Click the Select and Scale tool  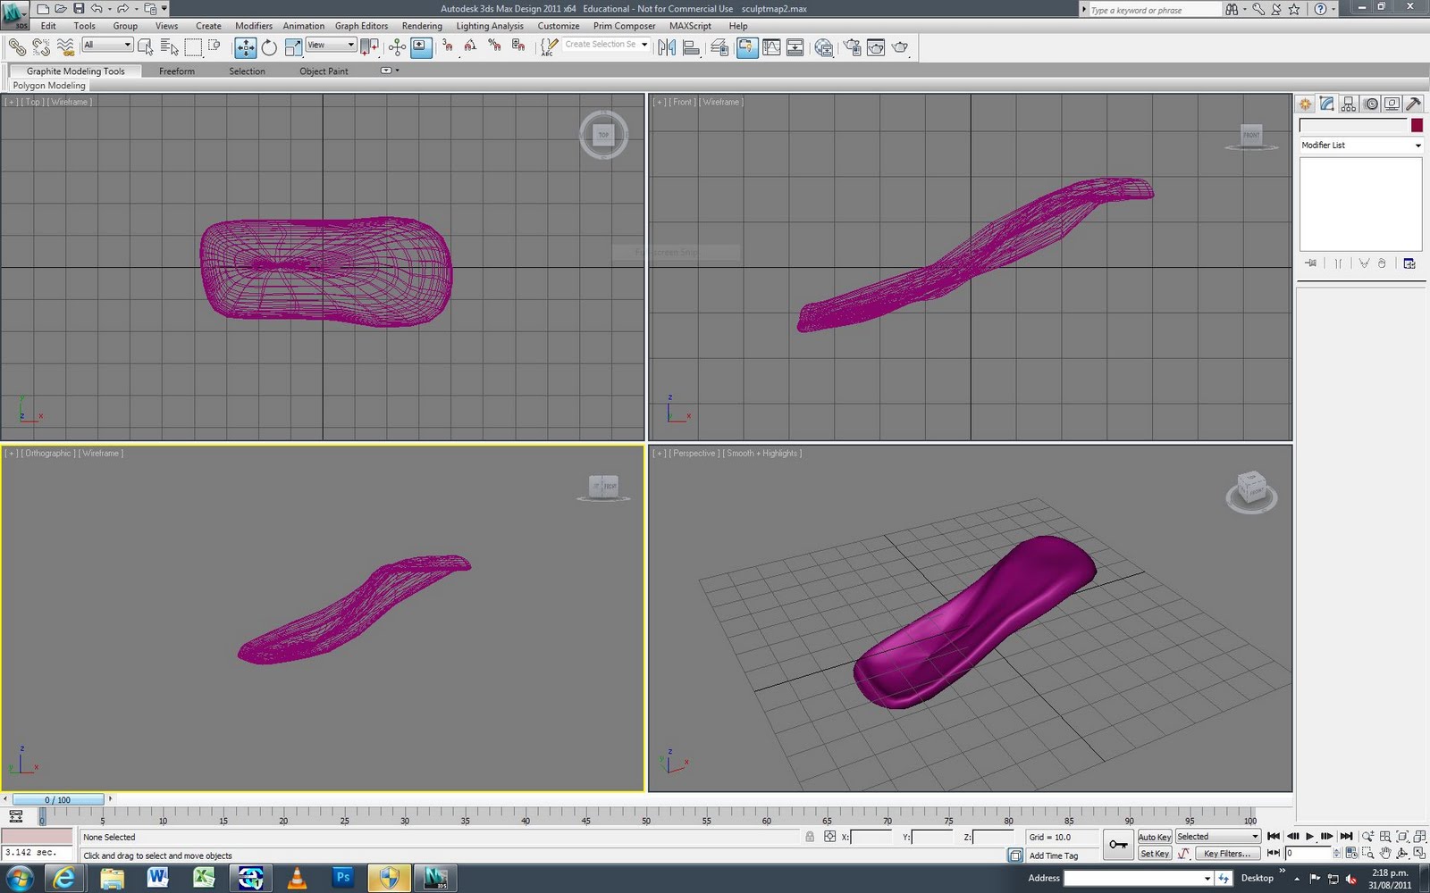pos(293,47)
